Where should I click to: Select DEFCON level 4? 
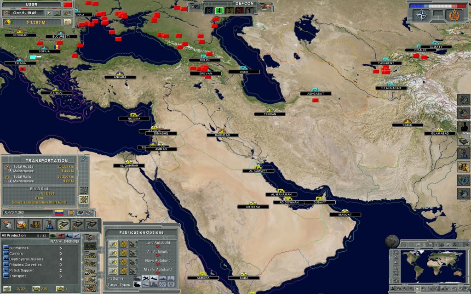click(x=219, y=11)
